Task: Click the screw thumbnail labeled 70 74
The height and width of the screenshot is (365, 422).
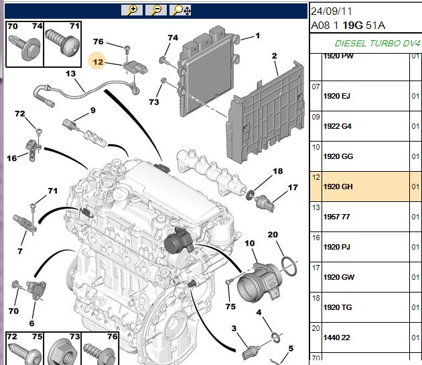Action: click(25, 44)
